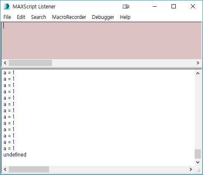Click the resize grip at window corner
203x175 pixels.
click(198, 170)
